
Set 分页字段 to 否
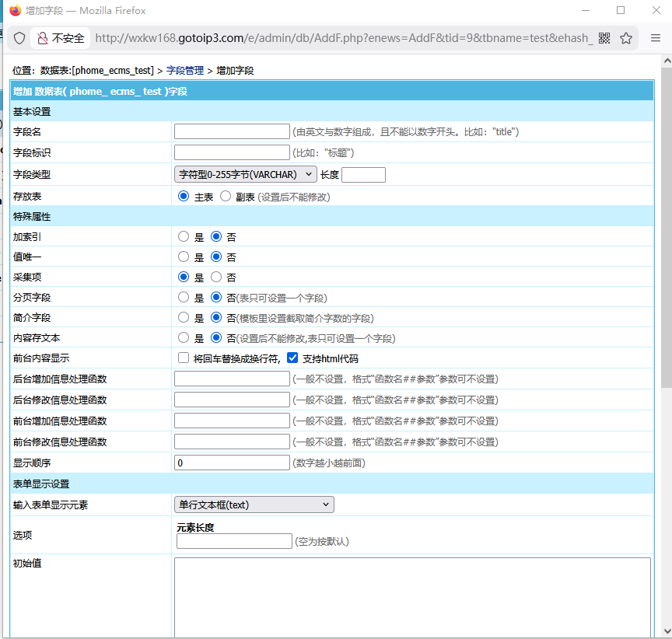pos(216,297)
